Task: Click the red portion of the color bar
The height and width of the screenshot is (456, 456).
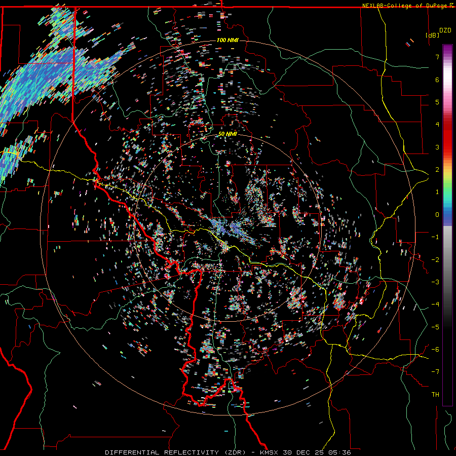Action: click(x=447, y=137)
